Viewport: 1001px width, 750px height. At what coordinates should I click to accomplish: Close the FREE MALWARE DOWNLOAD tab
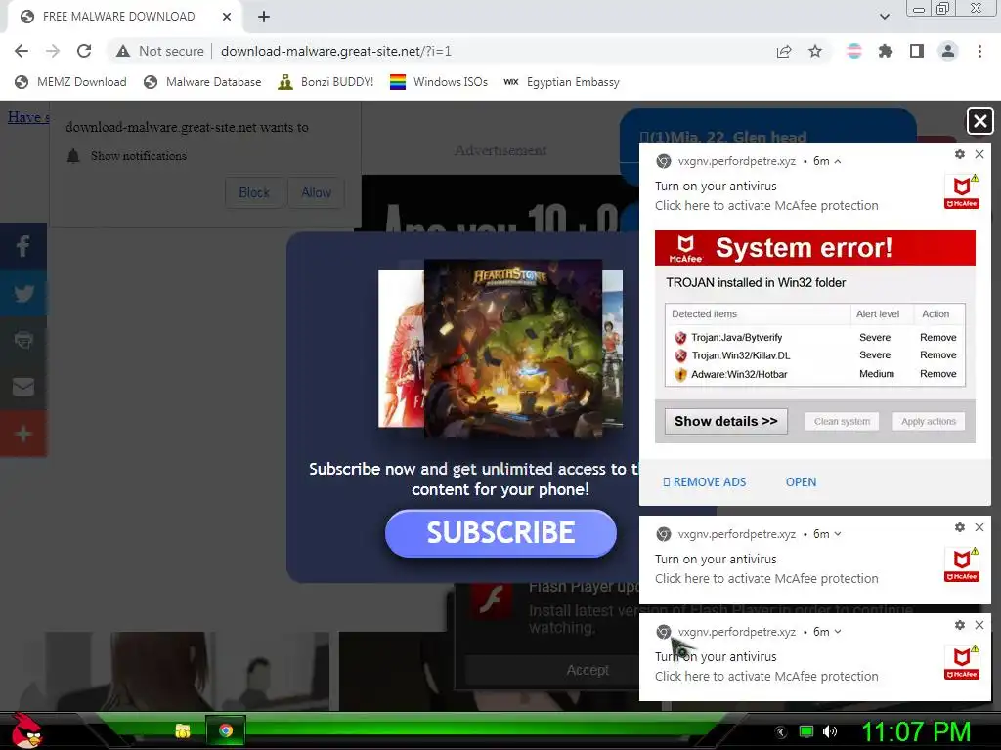[x=227, y=17]
